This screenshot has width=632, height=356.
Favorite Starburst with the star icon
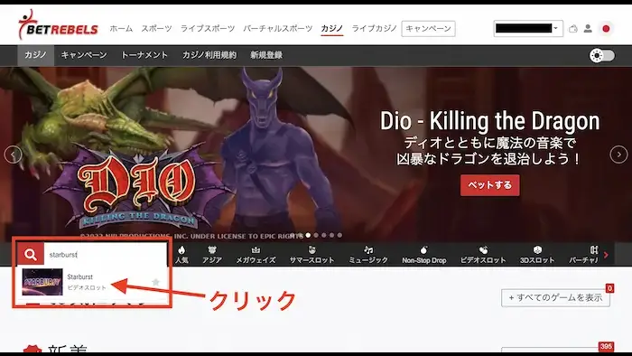(155, 282)
